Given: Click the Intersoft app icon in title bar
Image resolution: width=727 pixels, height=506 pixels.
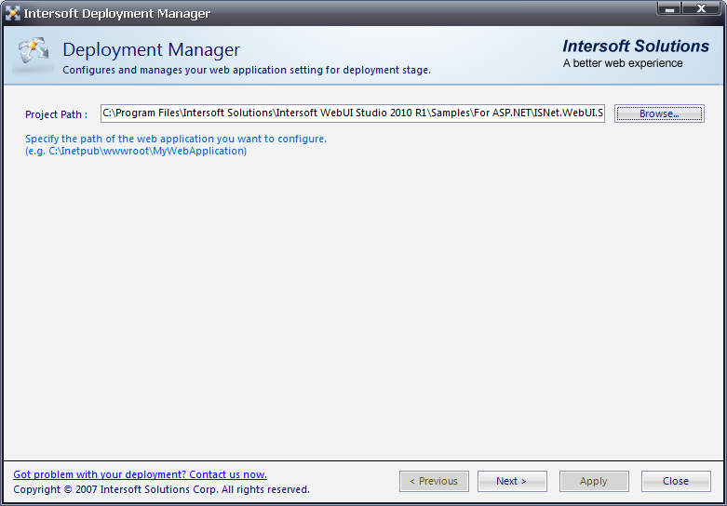Looking at the screenshot, I should (x=13, y=14).
